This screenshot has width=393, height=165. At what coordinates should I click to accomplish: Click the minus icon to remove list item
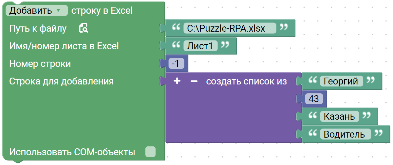[x=194, y=81]
